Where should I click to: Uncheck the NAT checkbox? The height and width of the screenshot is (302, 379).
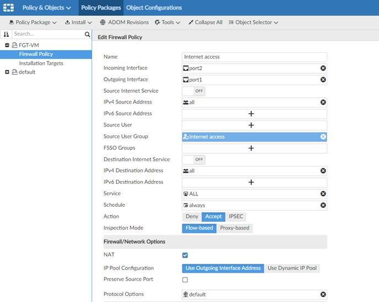coord(185,255)
